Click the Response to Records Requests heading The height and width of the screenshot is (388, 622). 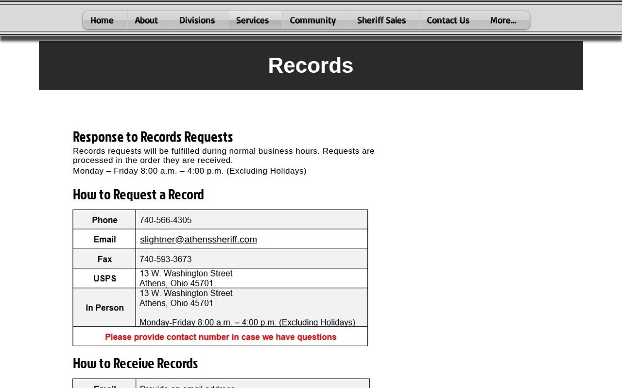pyautogui.click(x=153, y=137)
